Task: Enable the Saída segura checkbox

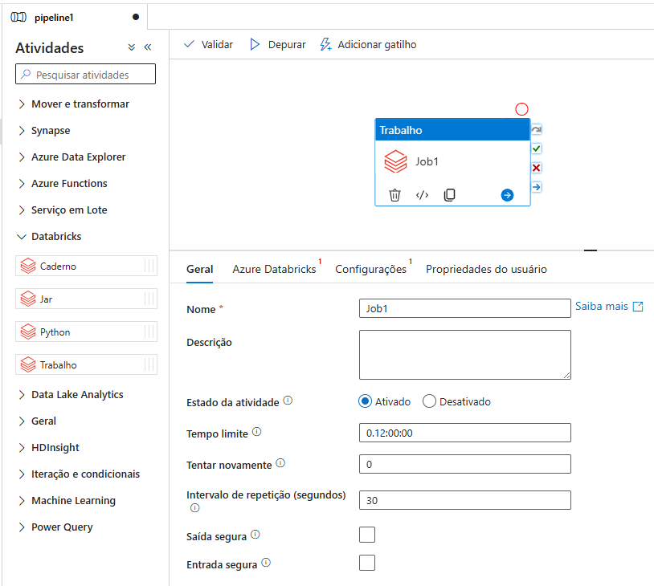Action: click(x=367, y=535)
